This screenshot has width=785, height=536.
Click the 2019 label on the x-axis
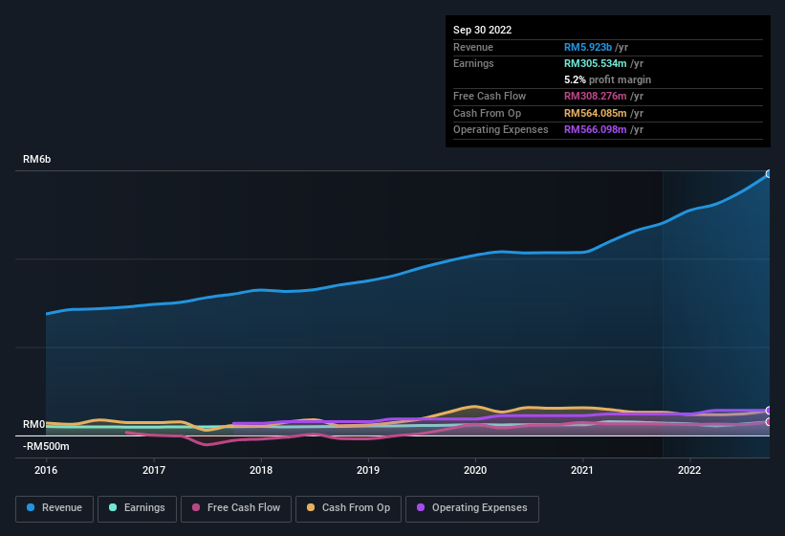[x=368, y=470]
